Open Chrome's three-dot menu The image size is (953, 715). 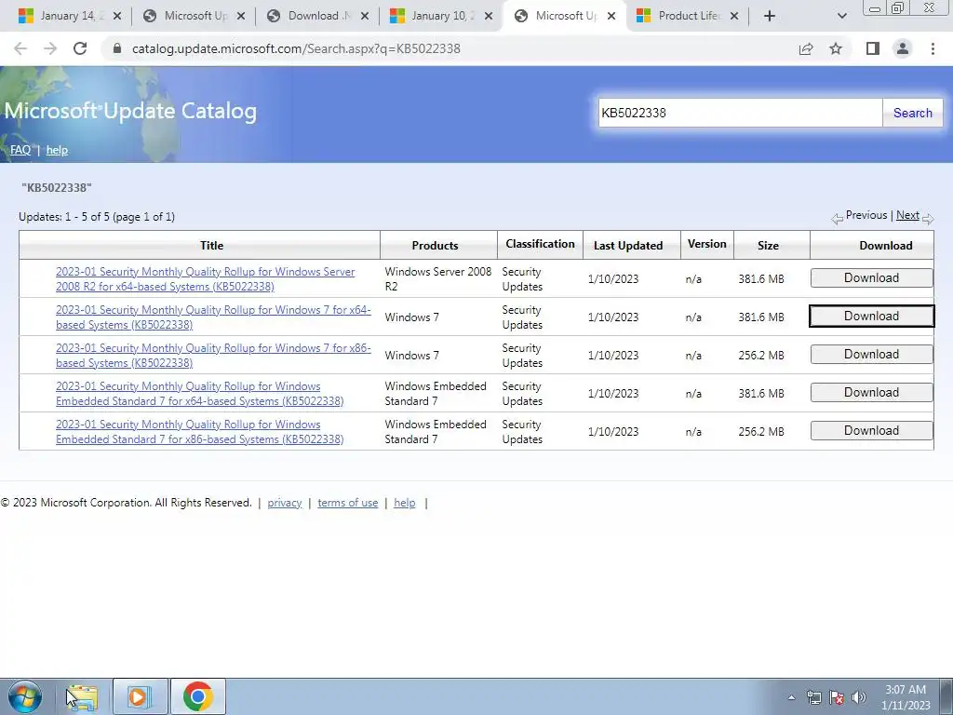(x=933, y=48)
